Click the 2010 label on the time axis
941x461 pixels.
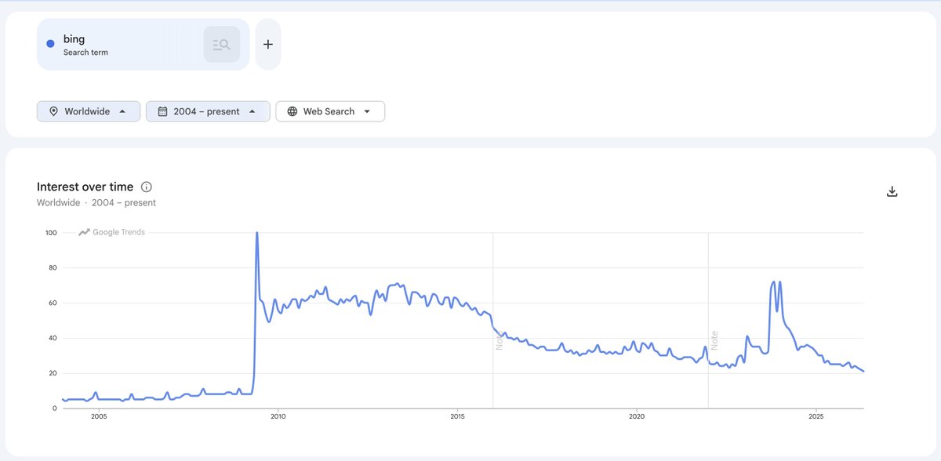coord(278,416)
